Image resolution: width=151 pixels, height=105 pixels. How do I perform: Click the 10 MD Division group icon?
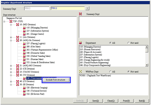coord(17,24)
